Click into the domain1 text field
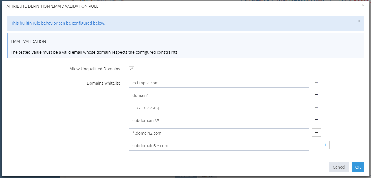This screenshot has width=371, height=178. click(219, 95)
